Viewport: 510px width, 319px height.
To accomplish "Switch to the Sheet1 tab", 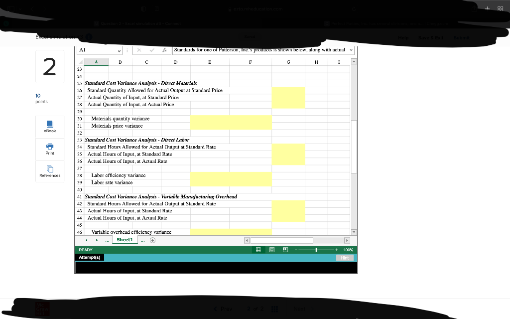I will point(125,240).
